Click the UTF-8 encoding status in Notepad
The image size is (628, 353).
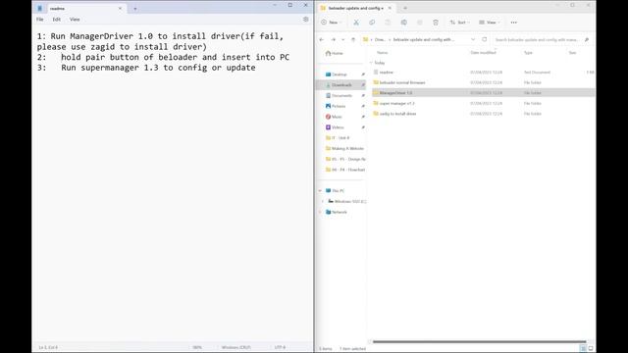click(280, 347)
